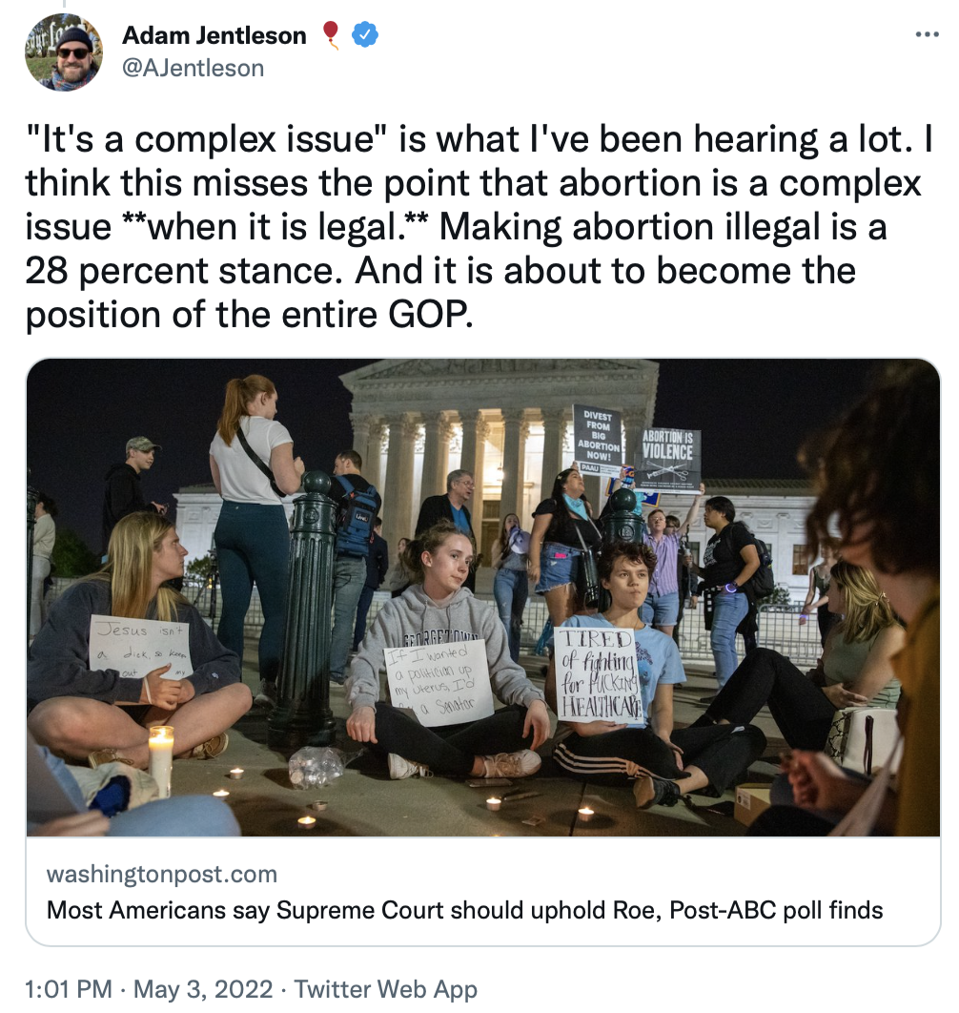959x1013 pixels.
Task: Visit the @AJentleson handle link
Action: tap(193, 68)
